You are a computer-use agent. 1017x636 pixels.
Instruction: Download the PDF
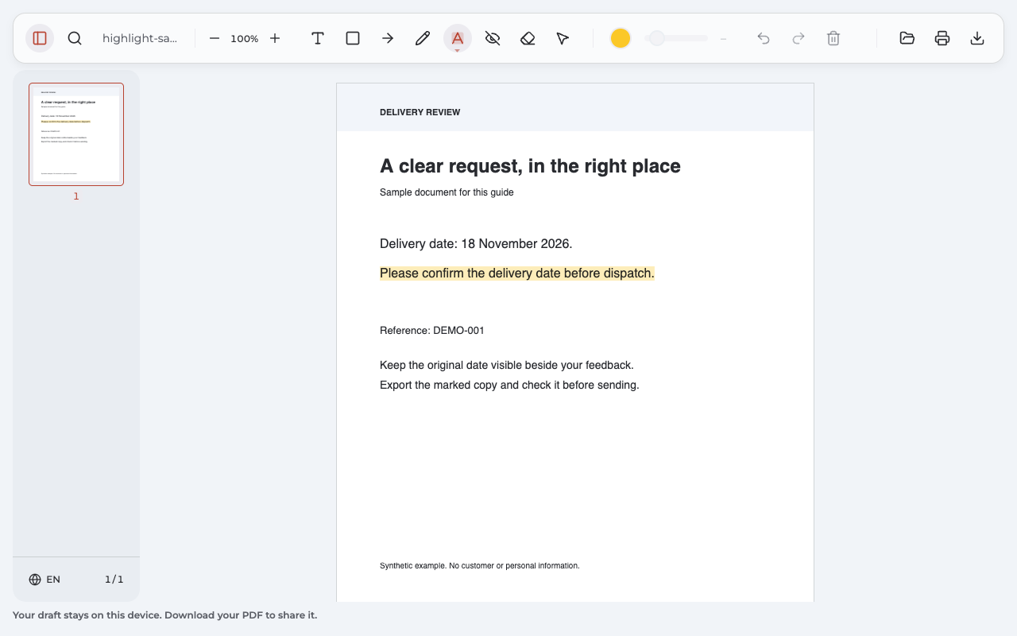coord(977,38)
